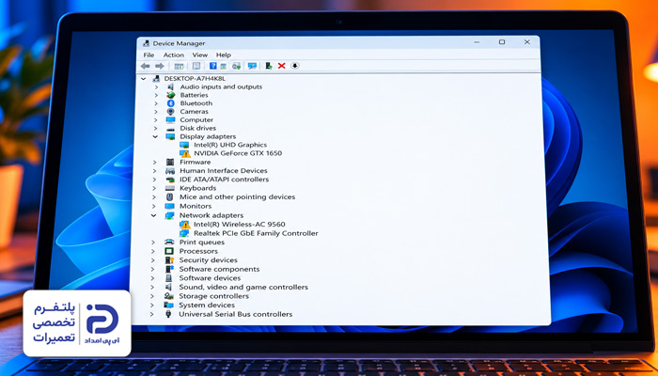The height and width of the screenshot is (376, 658).
Task: Select NVIDIA GeForce GTX 1650 device
Action: pos(238,153)
